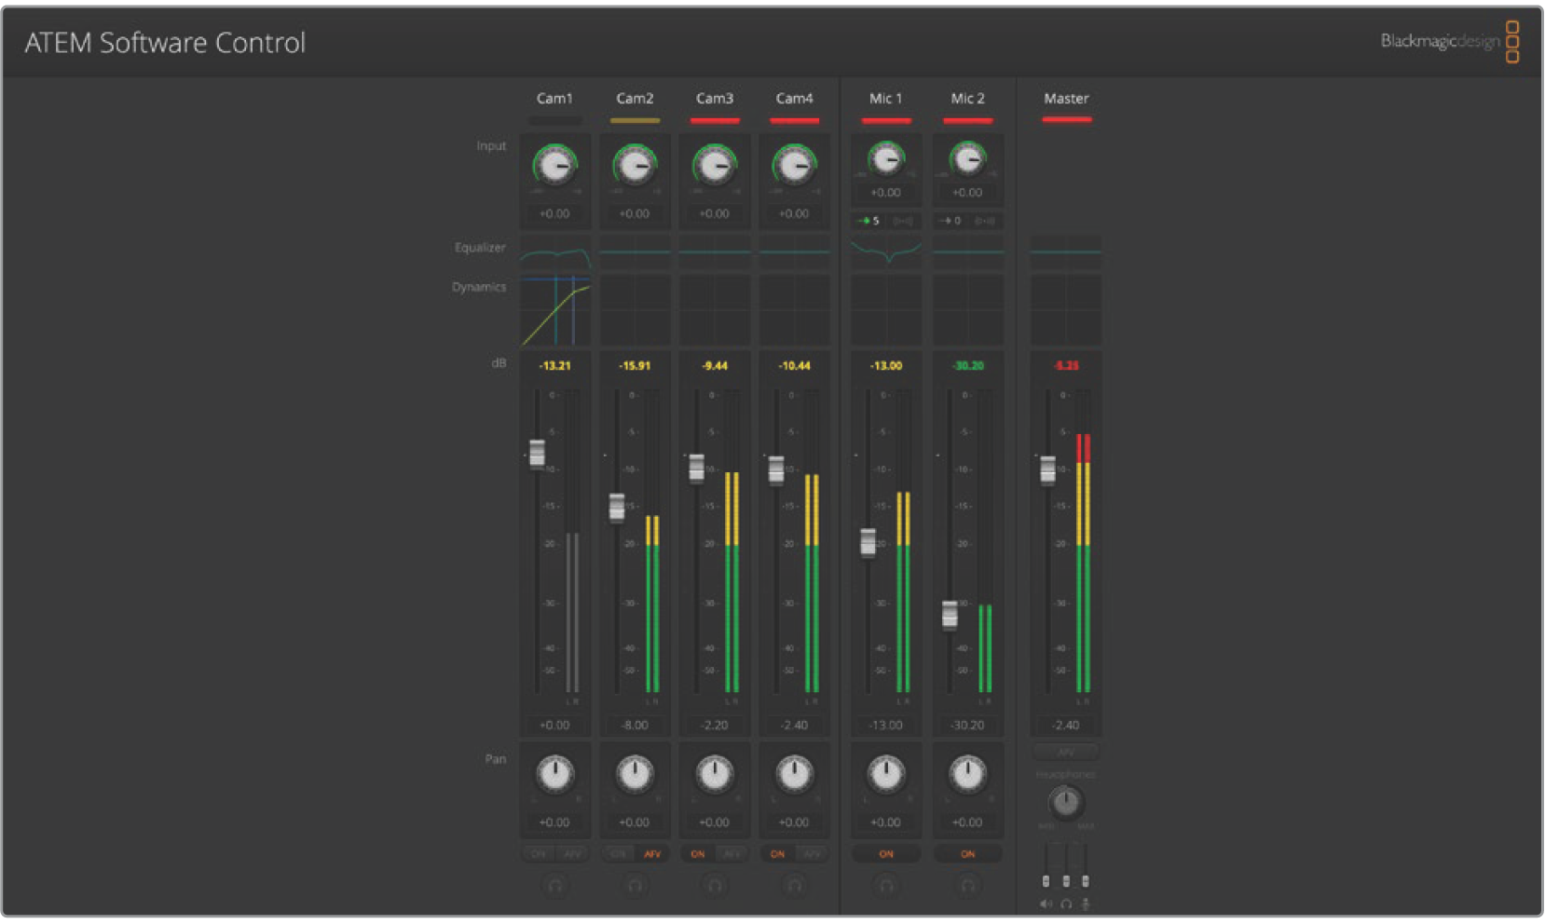The height and width of the screenshot is (924, 1545).
Task: Expand the Mic 1 equalizer display
Action: (886, 251)
